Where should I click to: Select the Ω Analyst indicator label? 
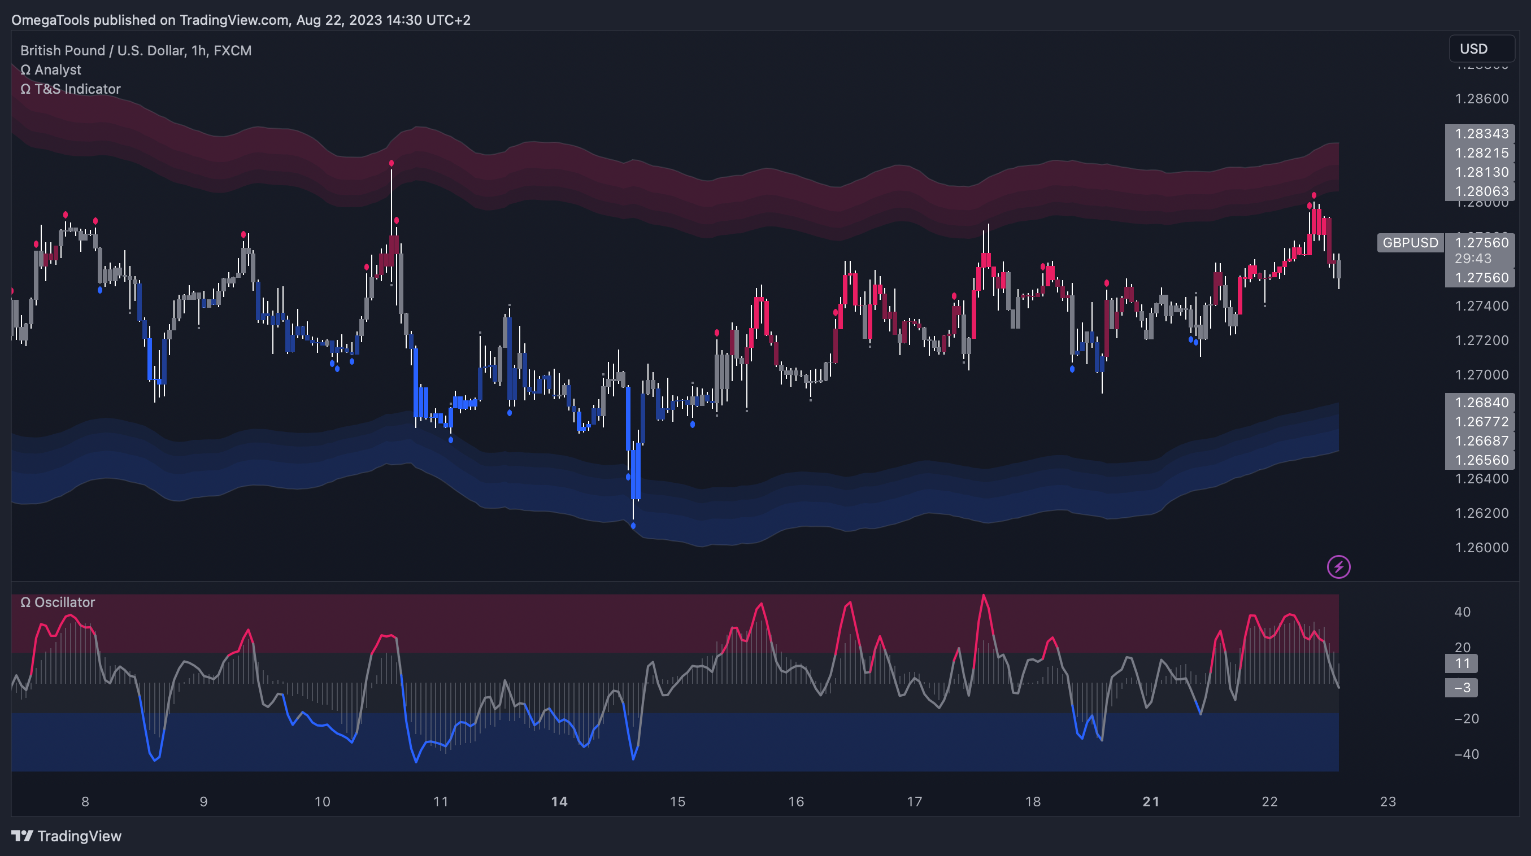click(x=50, y=69)
